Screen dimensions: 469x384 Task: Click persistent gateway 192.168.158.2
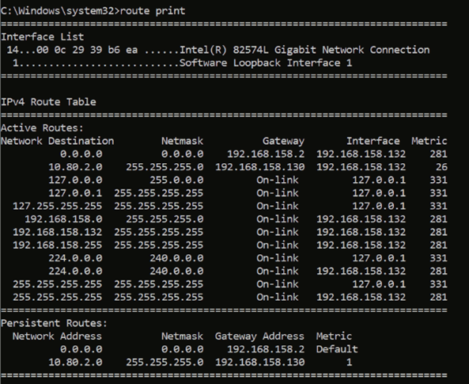click(x=266, y=349)
